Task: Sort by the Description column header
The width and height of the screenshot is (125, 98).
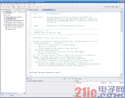Action: coord(79,83)
